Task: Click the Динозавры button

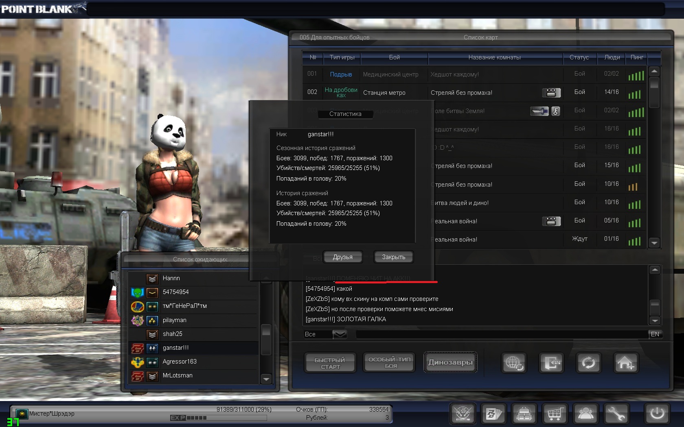Action: [x=450, y=363]
